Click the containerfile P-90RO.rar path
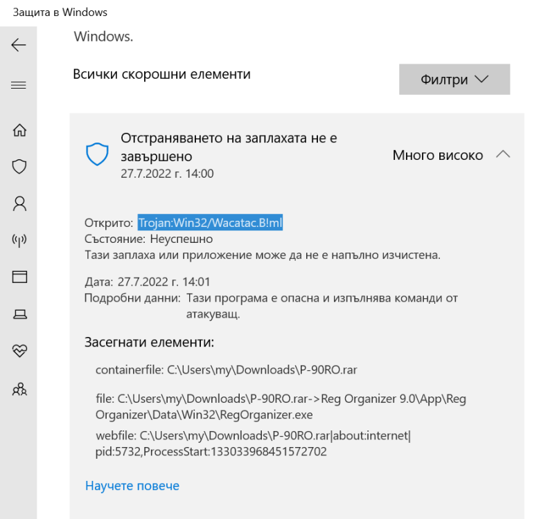This screenshot has height=519, width=557. [x=227, y=370]
